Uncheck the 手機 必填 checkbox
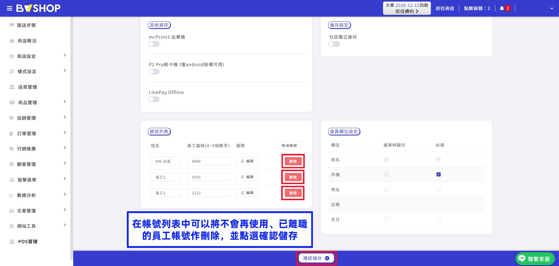The image size is (559, 266). pos(439,174)
